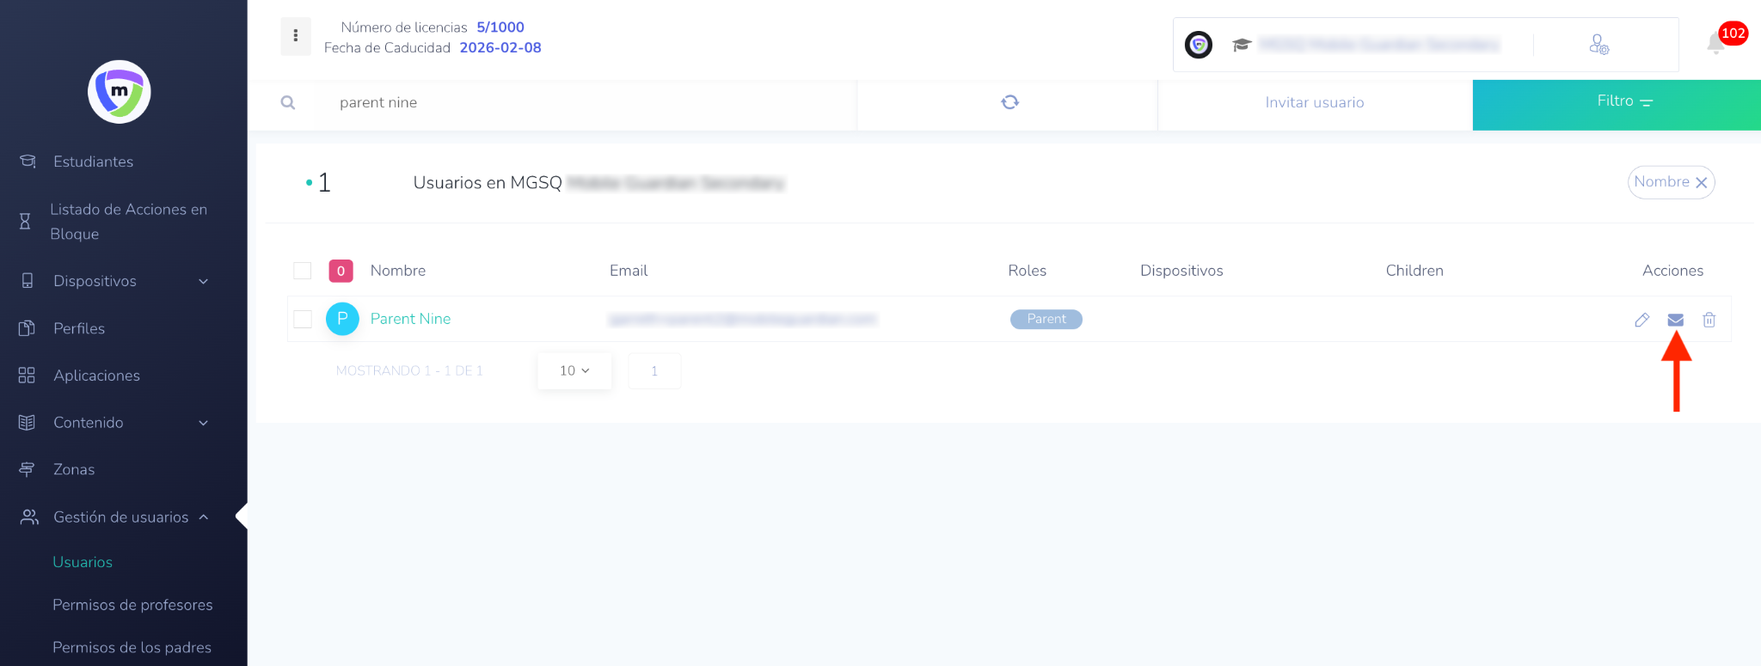Click the edit pencil icon for Parent Nine
This screenshot has height=666, width=1761.
(x=1641, y=320)
